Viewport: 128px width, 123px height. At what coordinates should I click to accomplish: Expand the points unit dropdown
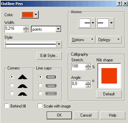click(58, 29)
